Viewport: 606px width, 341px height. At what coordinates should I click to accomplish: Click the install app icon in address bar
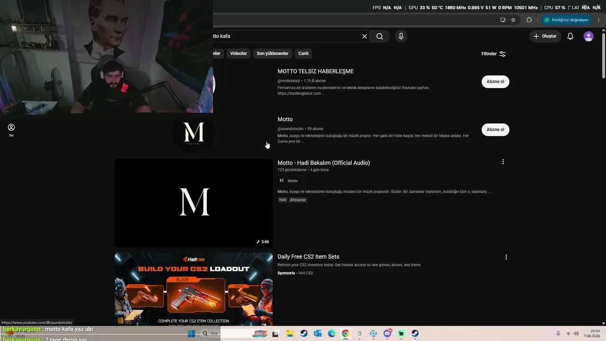point(503,20)
